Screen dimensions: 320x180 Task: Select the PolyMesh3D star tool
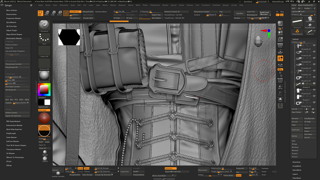310,26
